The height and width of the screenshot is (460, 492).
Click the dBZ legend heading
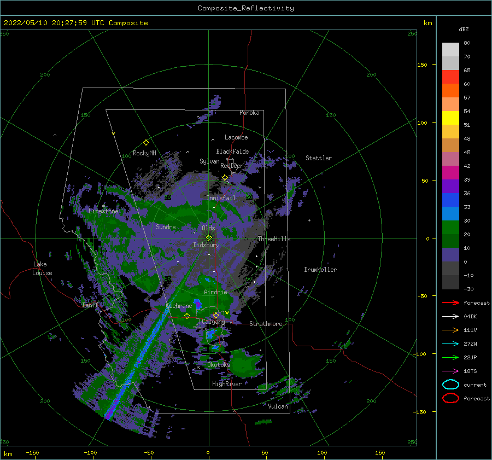464,29
